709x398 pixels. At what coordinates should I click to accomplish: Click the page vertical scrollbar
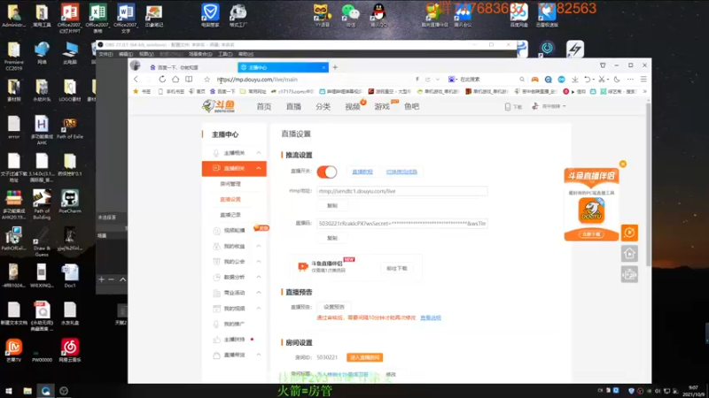648,185
